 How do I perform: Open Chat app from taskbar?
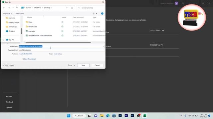click(x=96, y=116)
